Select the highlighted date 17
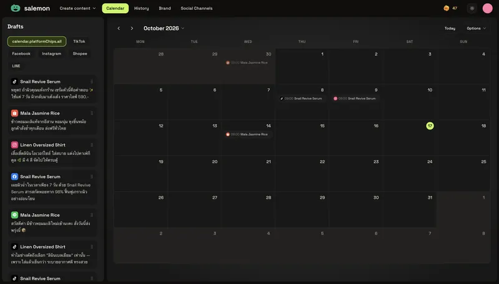The height and width of the screenshot is (284, 499). (430, 126)
